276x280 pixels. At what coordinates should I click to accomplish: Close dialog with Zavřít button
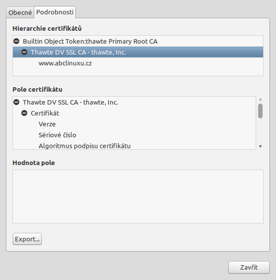tap(249, 267)
